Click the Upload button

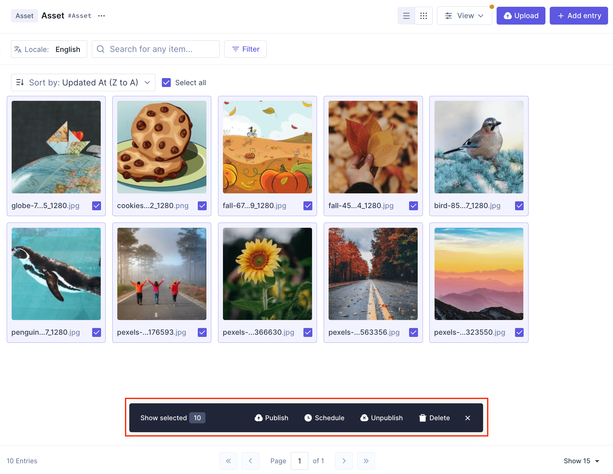[x=521, y=15]
